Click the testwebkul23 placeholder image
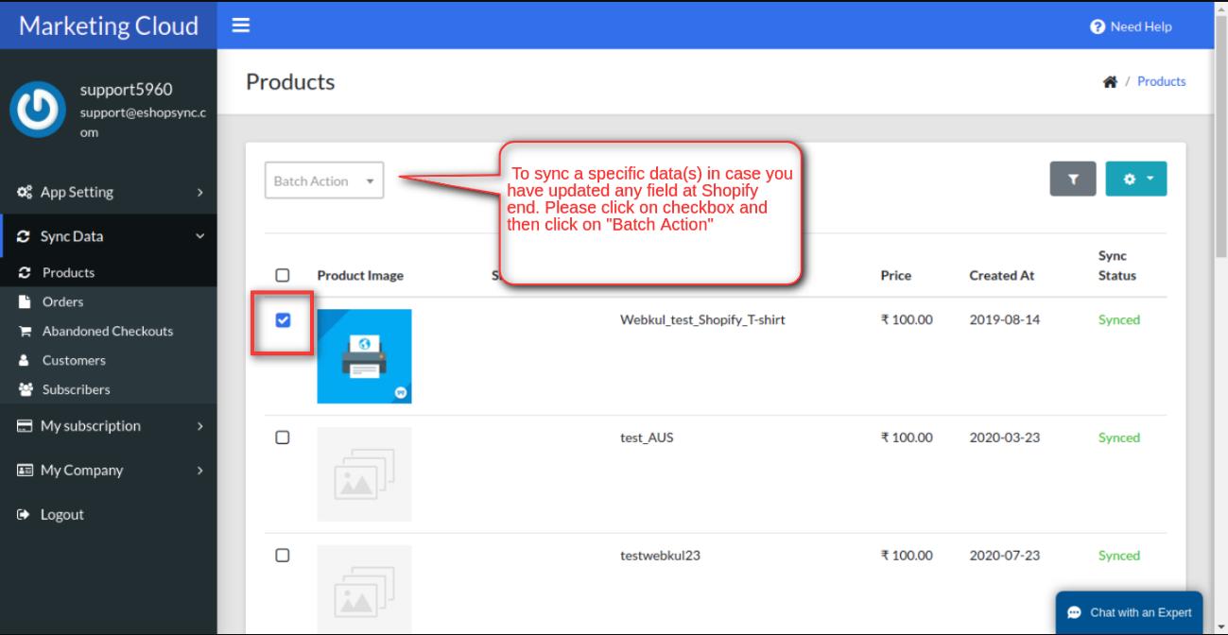1228x635 pixels. 364,590
